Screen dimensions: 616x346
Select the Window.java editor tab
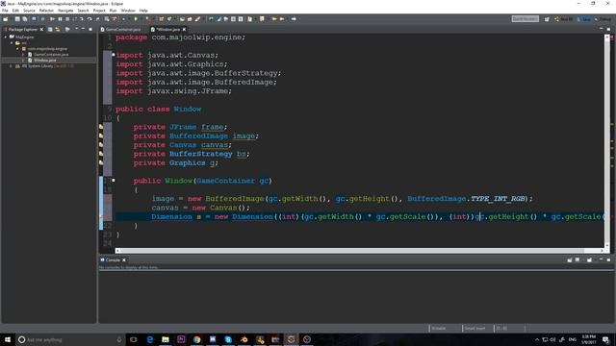point(167,30)
